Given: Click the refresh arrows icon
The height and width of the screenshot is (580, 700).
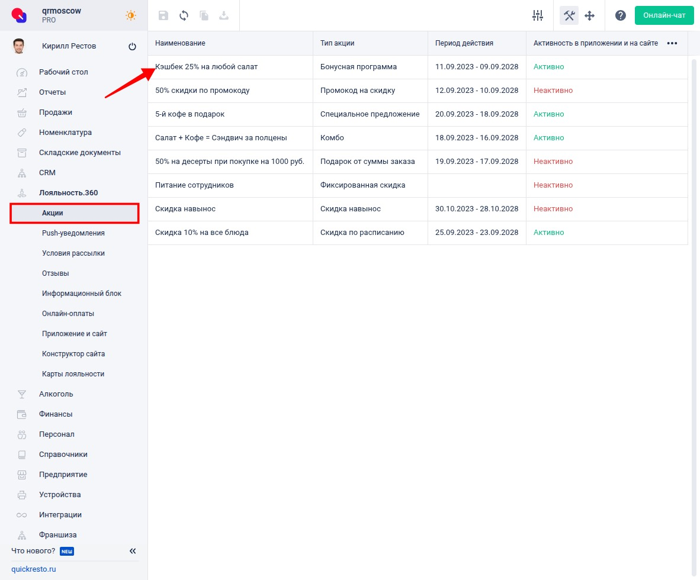Looking at the screenshot, I should point(184,15).
